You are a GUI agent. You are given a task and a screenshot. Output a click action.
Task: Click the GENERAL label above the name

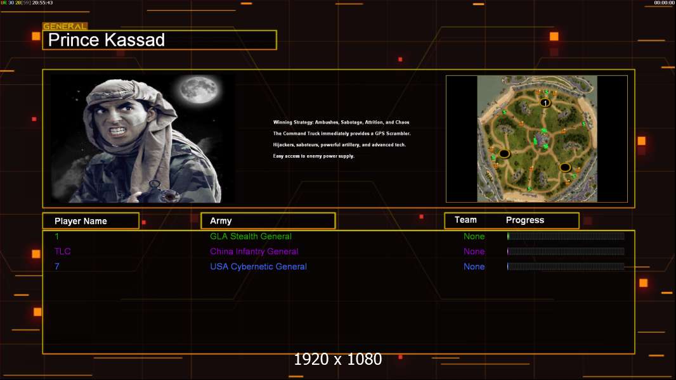coord(65,26)
